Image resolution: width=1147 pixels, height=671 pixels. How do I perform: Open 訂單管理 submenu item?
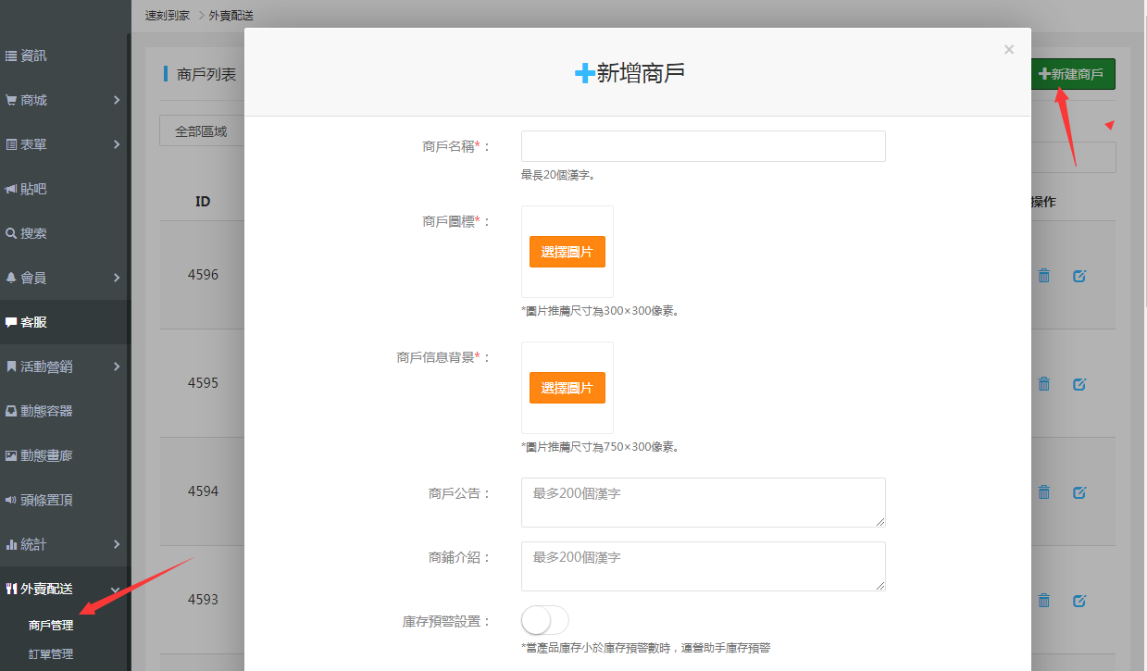51,654
